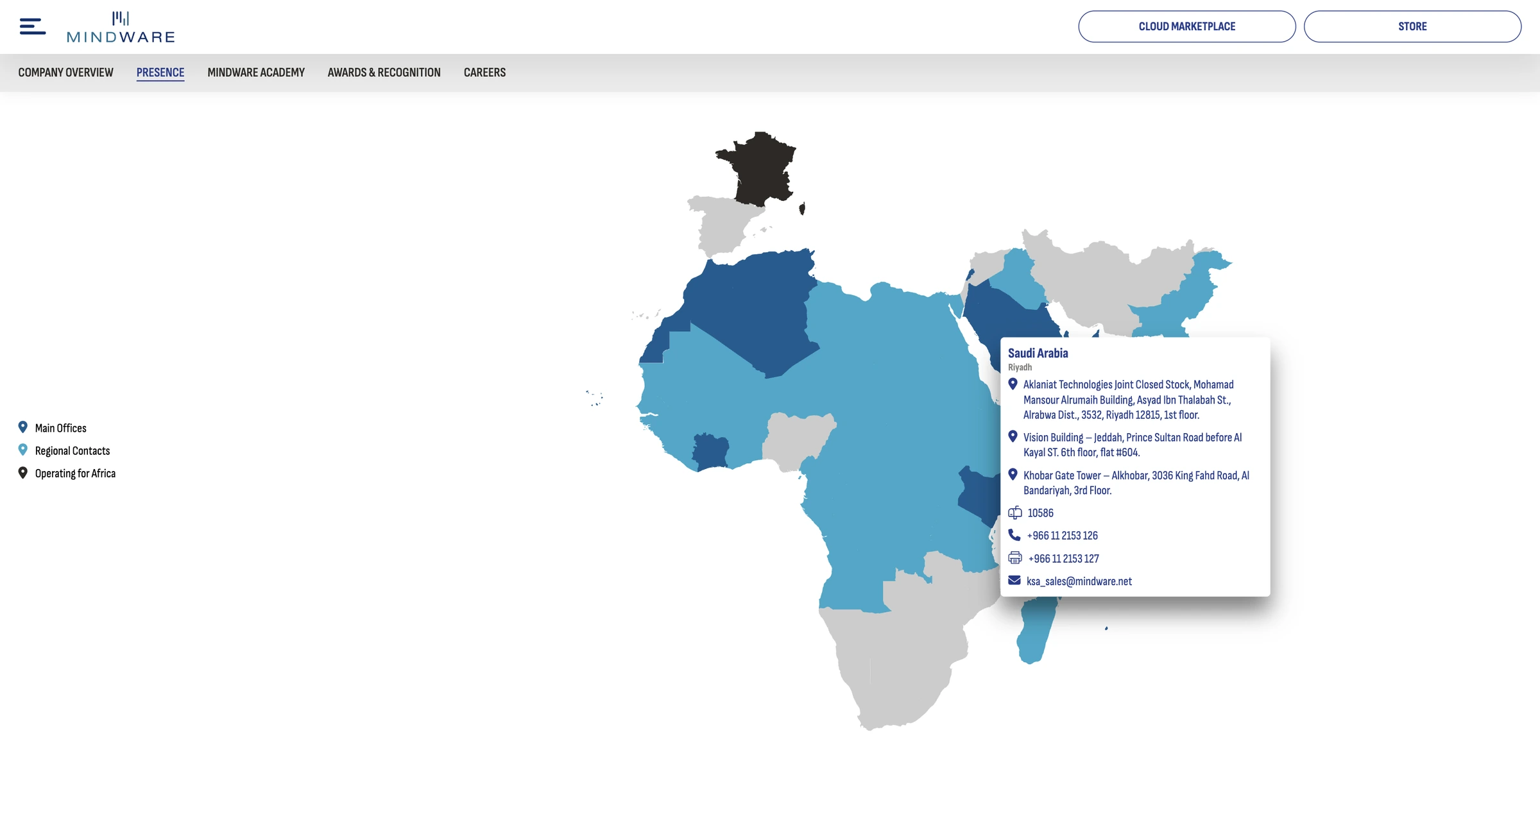This screenshot has height=820, width=1540.
Task: Select Spain on the map
Action: click(725, 226)
